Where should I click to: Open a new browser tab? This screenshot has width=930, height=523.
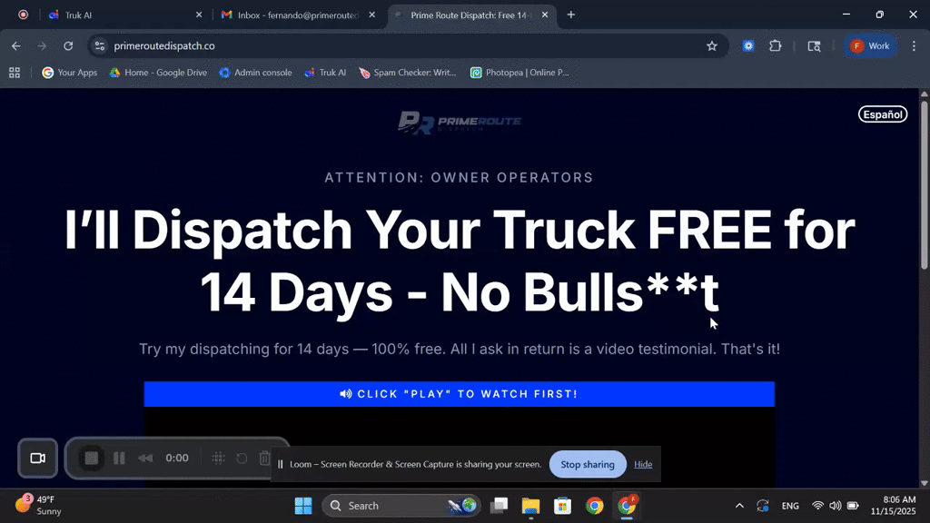(x=570, y=15)
